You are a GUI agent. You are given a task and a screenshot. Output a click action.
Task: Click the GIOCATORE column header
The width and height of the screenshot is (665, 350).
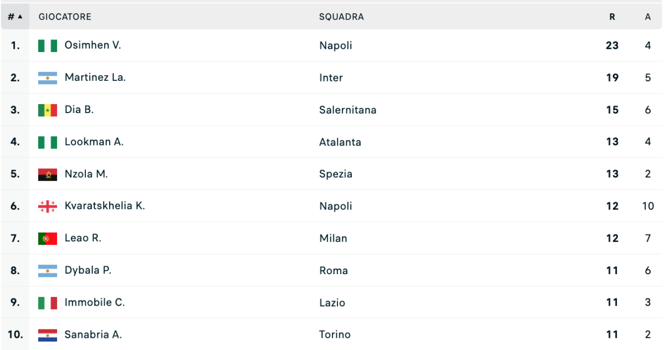click(x=65, y=17)
